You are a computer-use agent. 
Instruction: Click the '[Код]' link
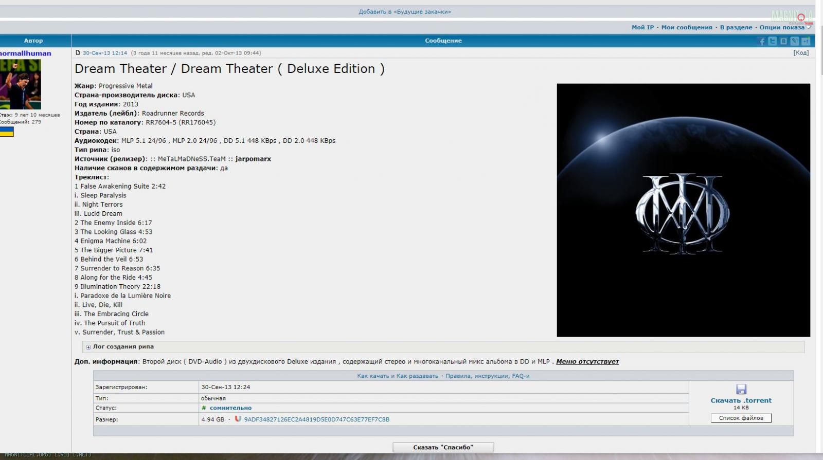pyautogui.click(x=801, y=52)
